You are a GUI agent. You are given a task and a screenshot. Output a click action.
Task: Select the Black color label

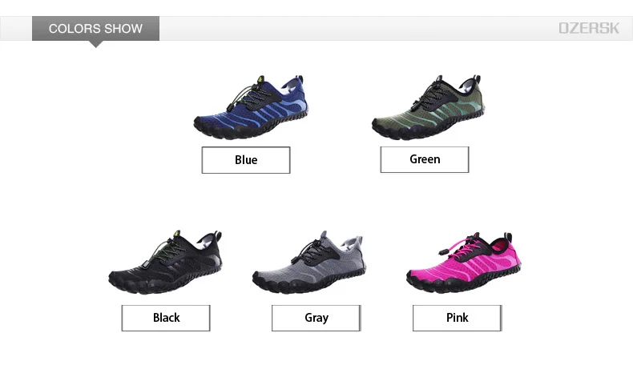coord(166,318)
